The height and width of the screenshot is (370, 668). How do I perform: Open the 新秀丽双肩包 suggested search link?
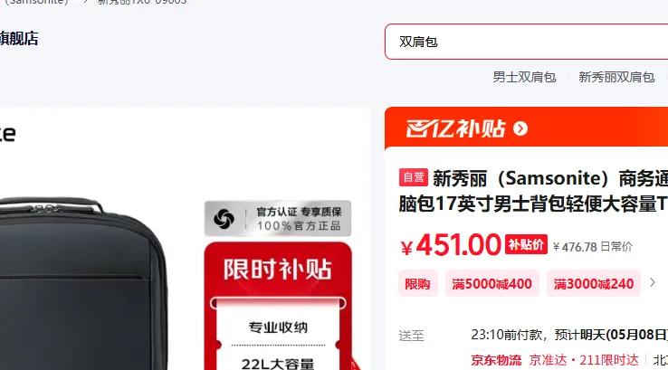pos(616,77)
